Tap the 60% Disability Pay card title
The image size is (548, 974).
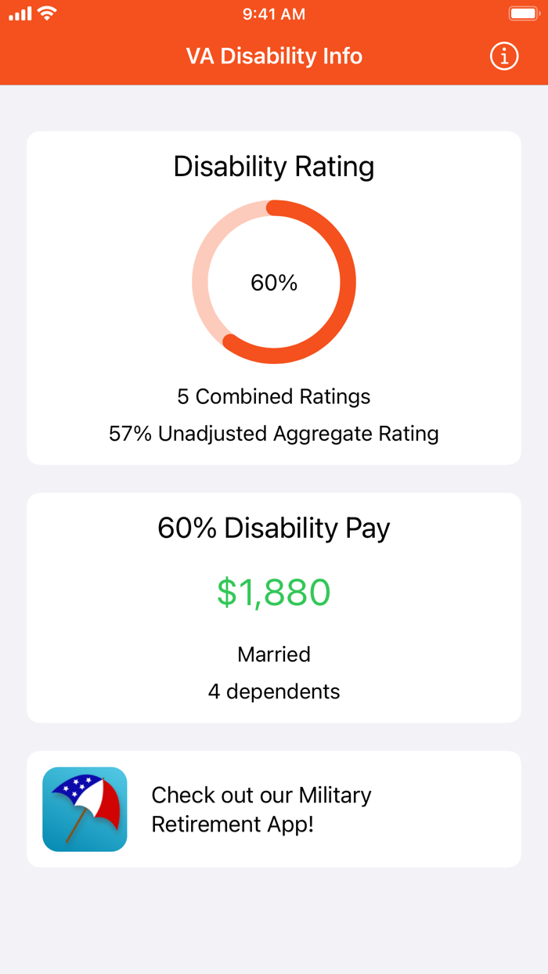(x=274, y=528)
